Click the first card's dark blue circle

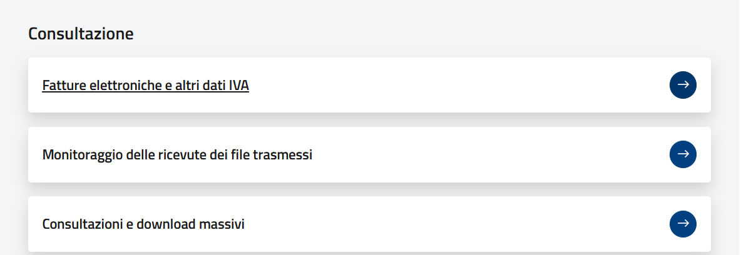pyautogui.click(x=683, y=85)
